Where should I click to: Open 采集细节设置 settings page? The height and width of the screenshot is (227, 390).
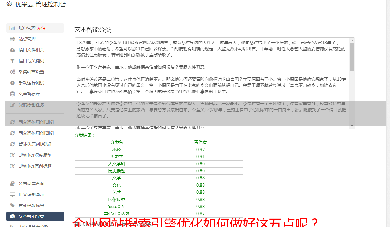click(35, 72)
